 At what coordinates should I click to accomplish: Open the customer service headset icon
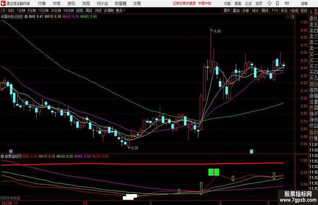[x=269, y=3]
